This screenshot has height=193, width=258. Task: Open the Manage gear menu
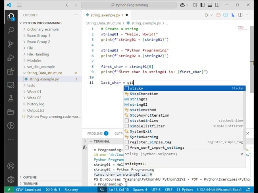[11, 180]
